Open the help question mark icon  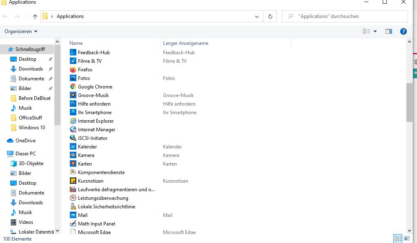pyautogui.click(x=403, y=31)
